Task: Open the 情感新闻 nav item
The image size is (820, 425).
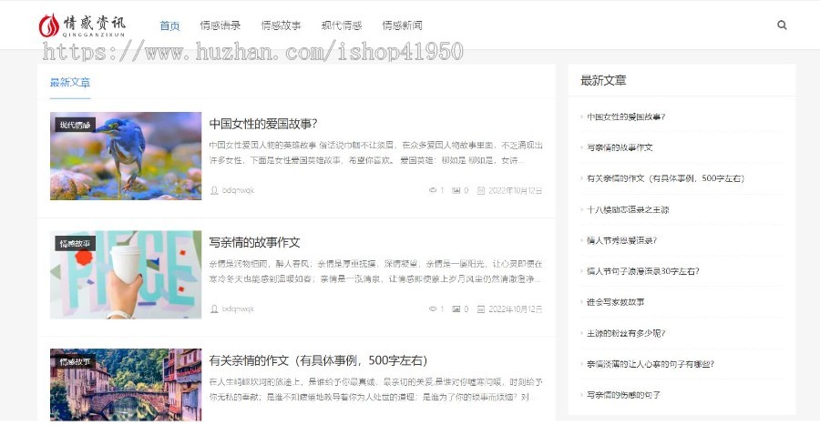Action: 402,25
